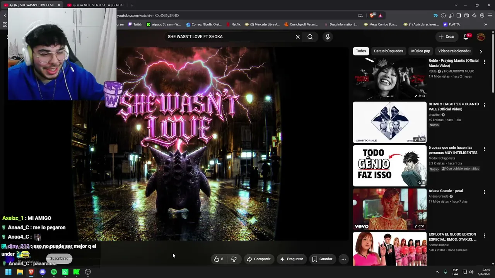Open the Mega Combo Box bookmark
Image resolution: width=495 pixels, height=278 pixels.
tap(381, 24)
